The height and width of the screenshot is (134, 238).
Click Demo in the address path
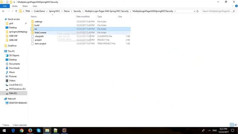coord(67,11)
